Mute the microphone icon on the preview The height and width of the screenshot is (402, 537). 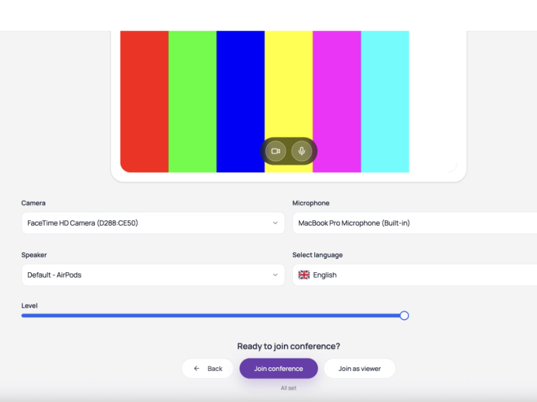coord(301,151)
